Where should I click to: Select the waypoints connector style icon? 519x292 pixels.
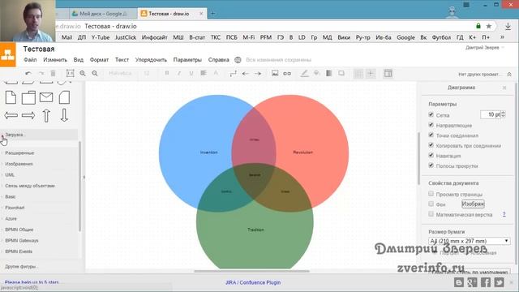tap(234, 74)
